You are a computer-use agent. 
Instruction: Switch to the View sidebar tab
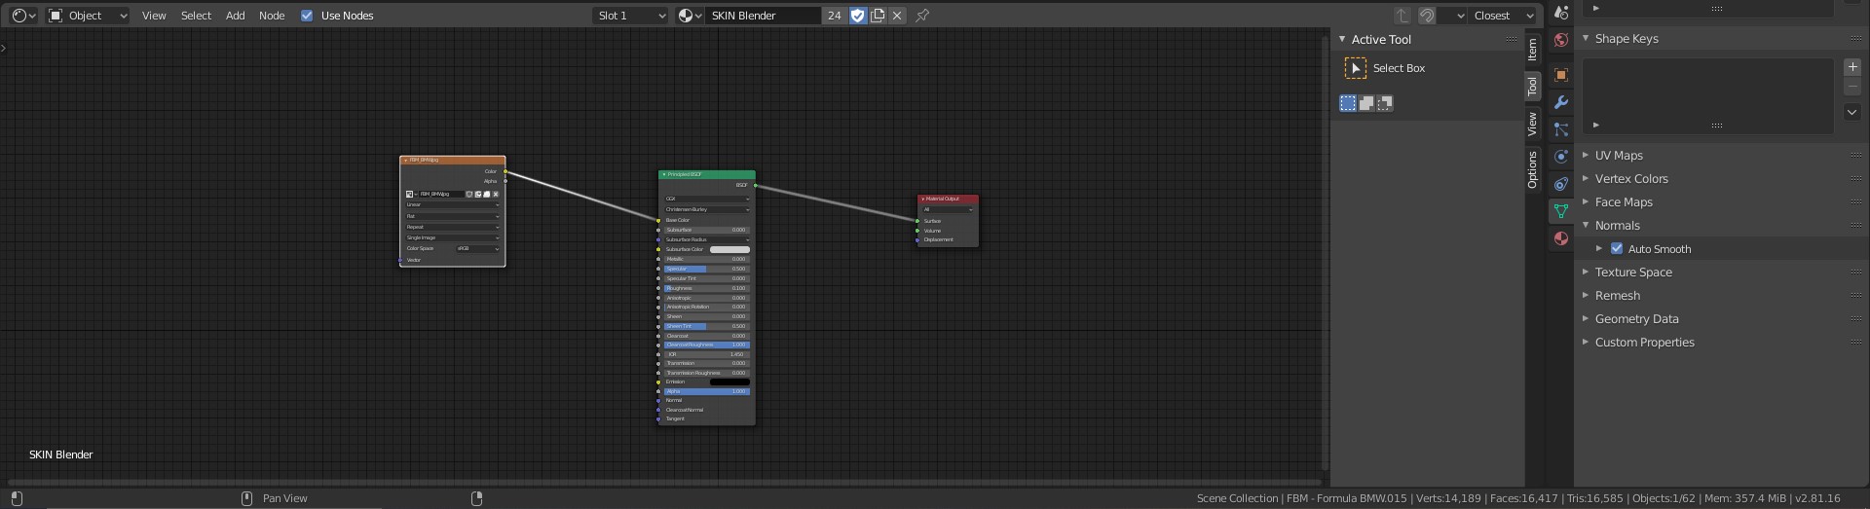[1532, 124]
